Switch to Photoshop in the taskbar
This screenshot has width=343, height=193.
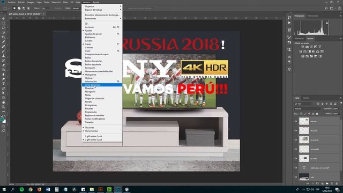click(118, 189)
